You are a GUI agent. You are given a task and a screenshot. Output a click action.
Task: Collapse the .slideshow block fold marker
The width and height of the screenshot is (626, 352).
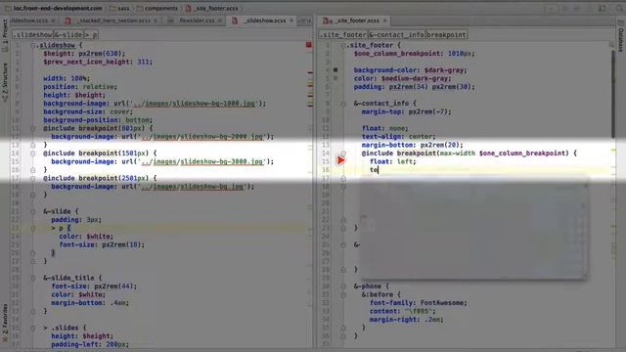(33, 45)
